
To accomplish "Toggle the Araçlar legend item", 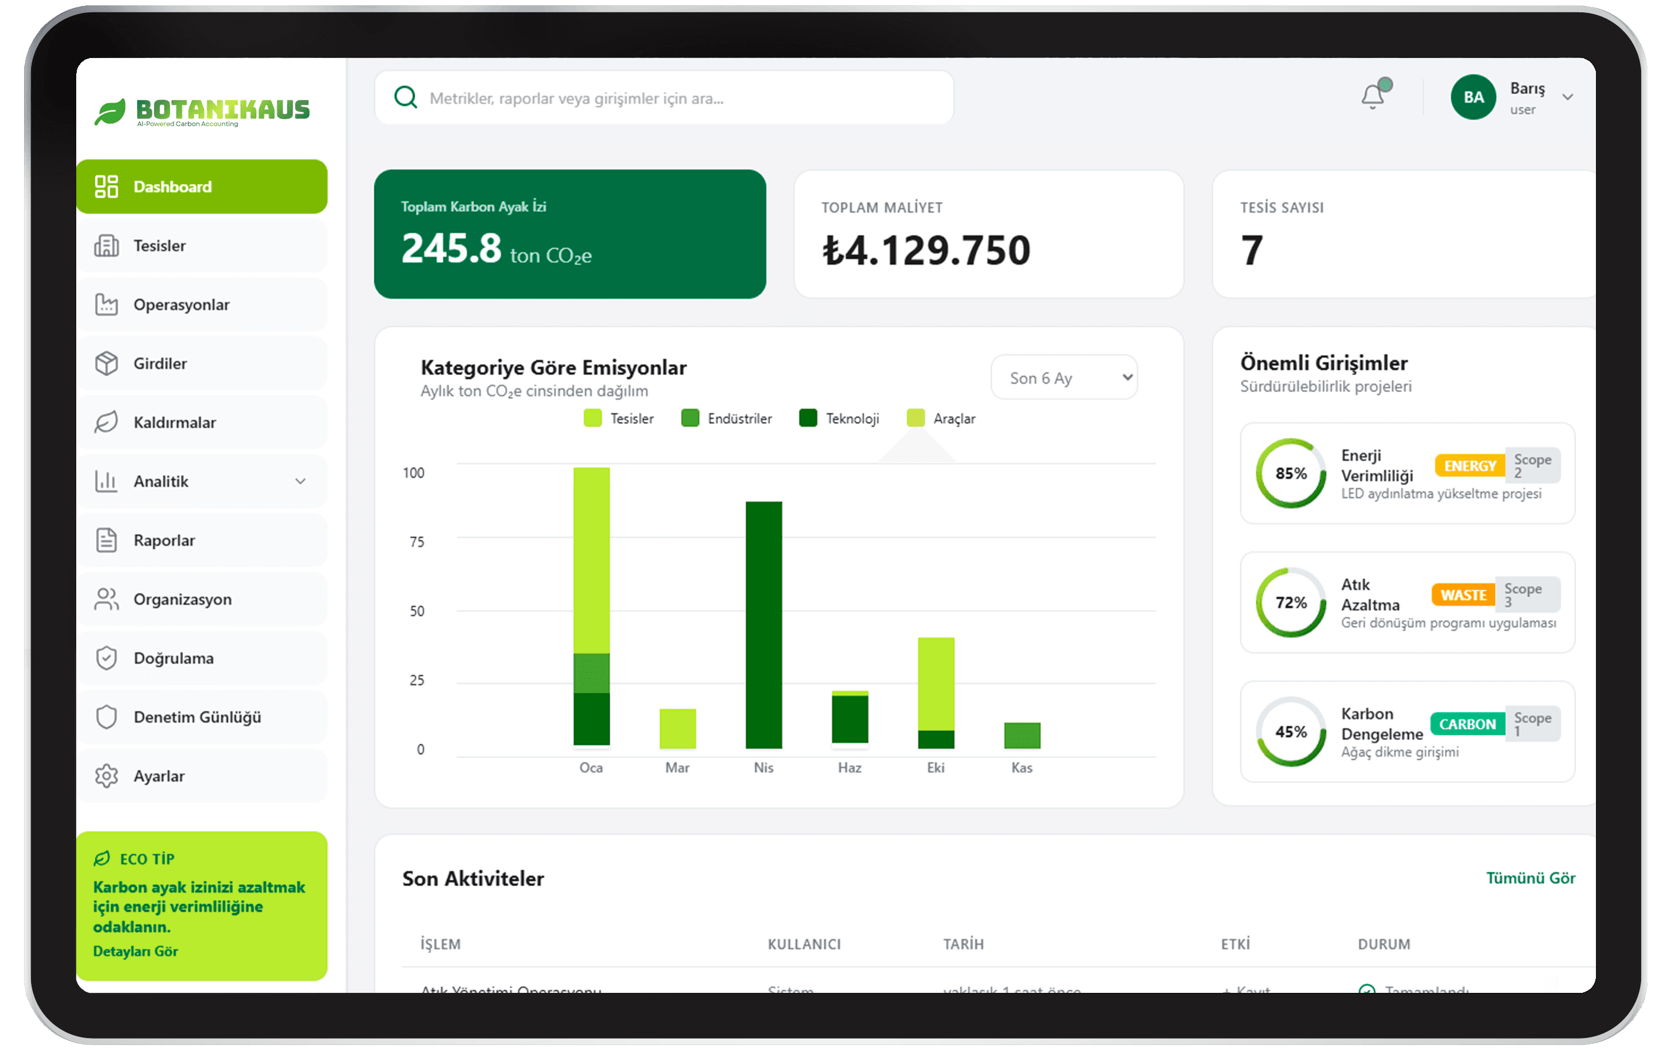I will 942,418.
